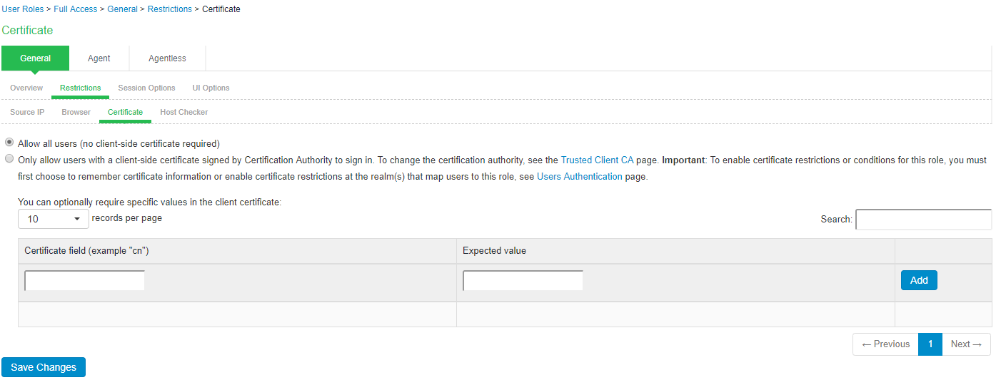Open UI Options subtab

click(x=211, y=88)
